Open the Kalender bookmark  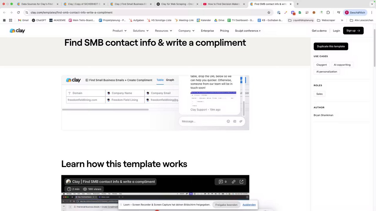coord(204,20)
